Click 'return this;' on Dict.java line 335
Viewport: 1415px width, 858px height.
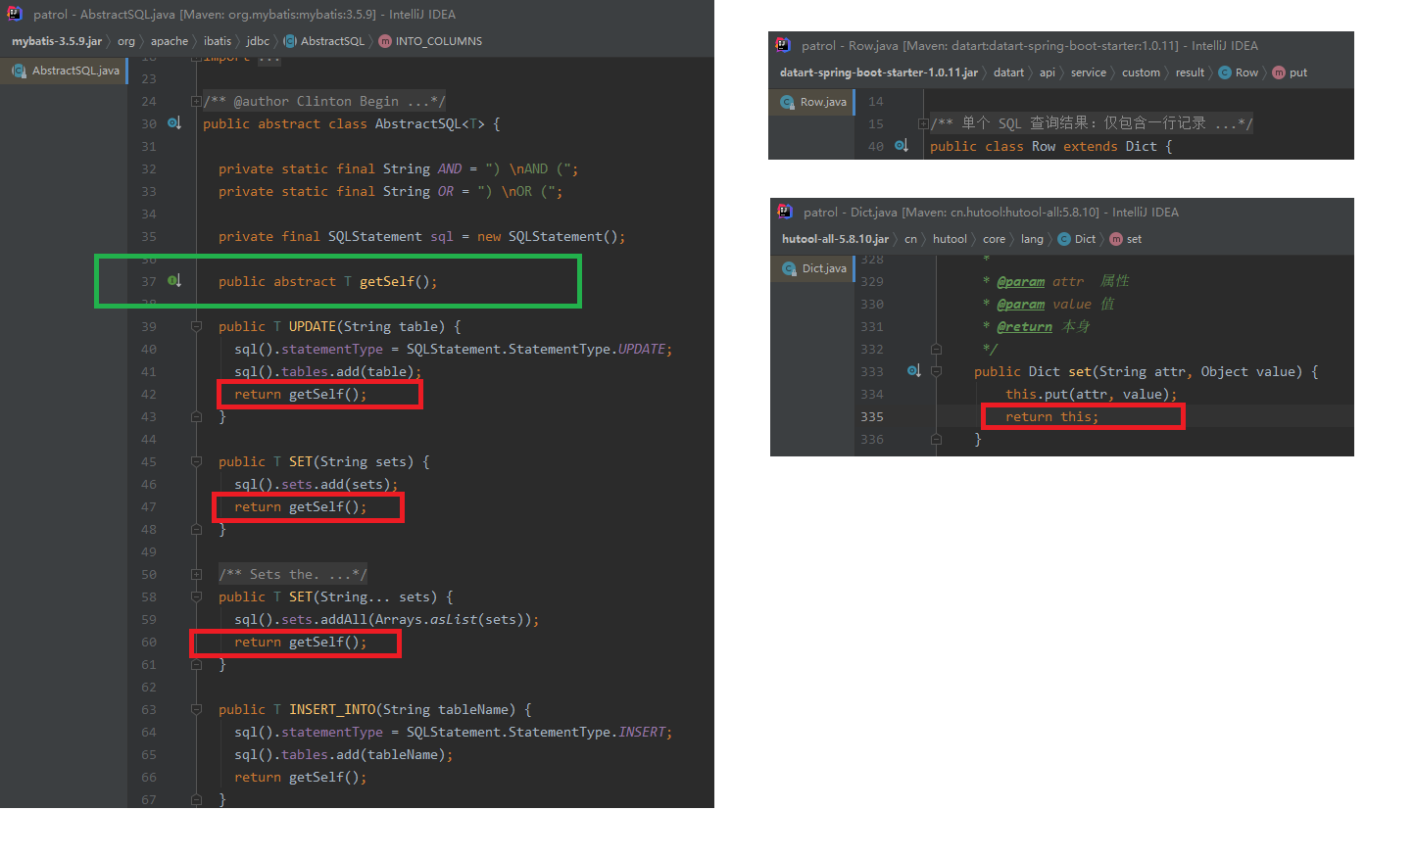point(1052,416)
